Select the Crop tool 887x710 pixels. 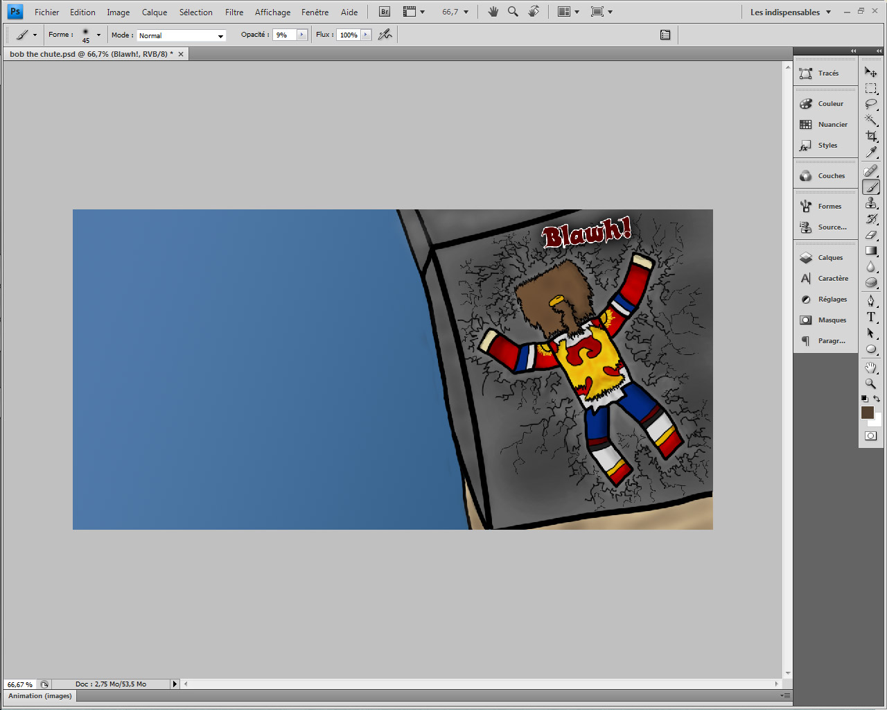click(x=871, y=136)
